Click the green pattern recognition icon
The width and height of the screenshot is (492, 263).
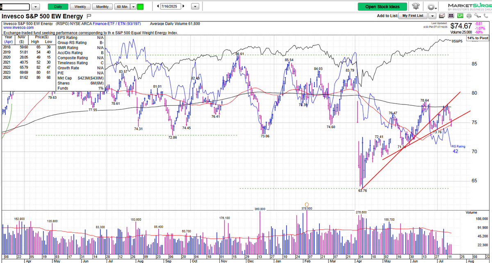point(460,16)
